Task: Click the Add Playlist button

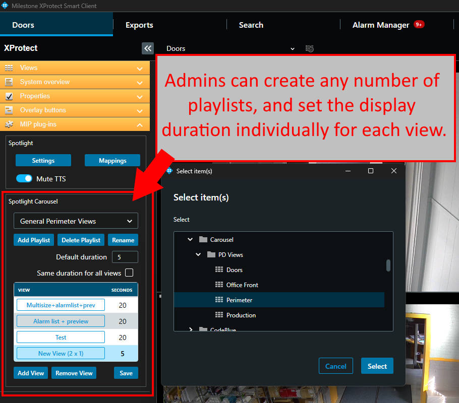Action: pyautogui.click(x=34, y=240)
